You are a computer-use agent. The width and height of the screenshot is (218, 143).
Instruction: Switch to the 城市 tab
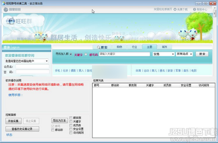point(164,47)
